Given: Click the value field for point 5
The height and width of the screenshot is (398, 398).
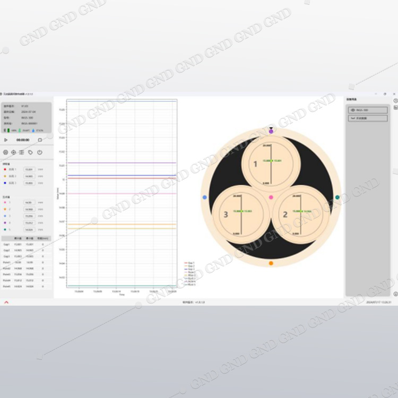Looking at the screenshot, I should 29,230.
